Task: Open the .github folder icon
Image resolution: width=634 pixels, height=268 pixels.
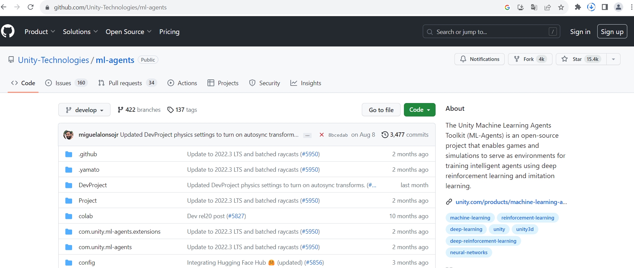Action: (69, 154)
